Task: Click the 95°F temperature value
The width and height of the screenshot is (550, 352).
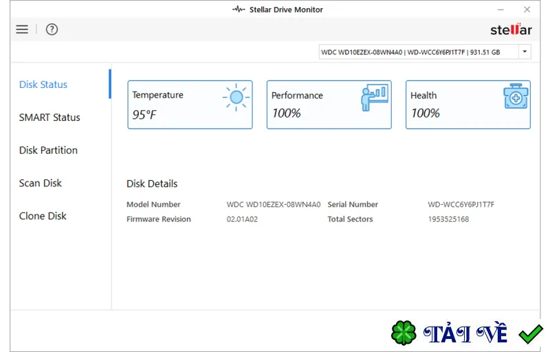Action: pos(144,114)
